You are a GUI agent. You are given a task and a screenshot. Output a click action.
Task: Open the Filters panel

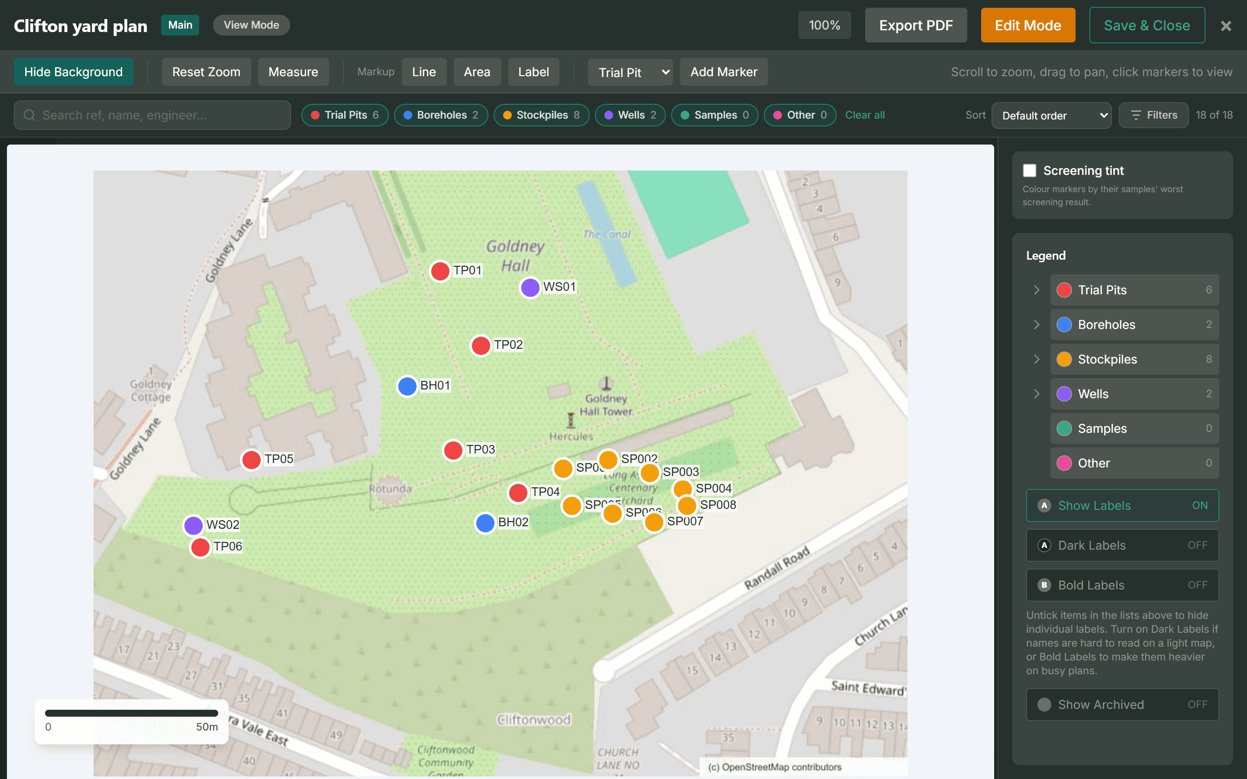coord(1154,115)
